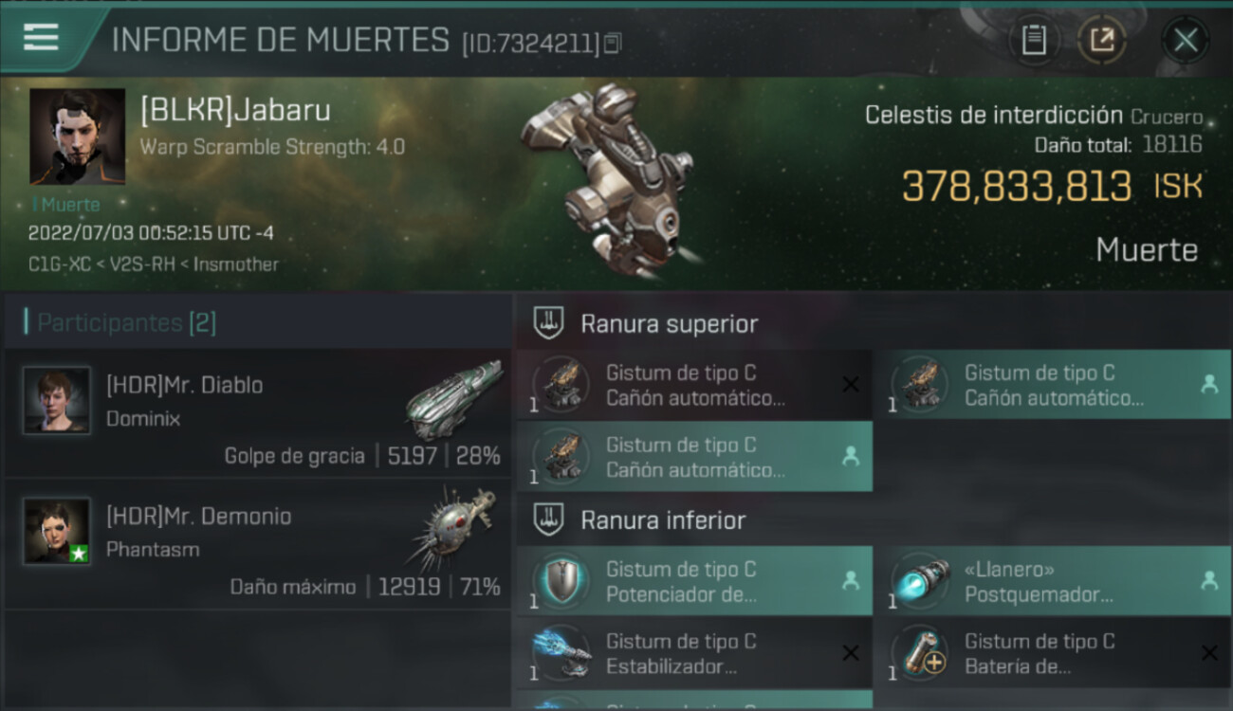Click Mr. Diablo's pilot portrait
1233x711 pixels.
pos(57,401)
